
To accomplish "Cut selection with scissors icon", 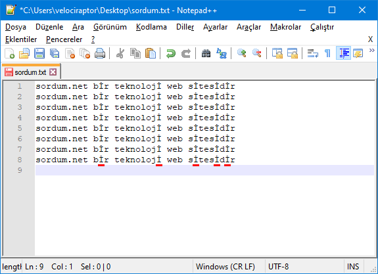I will tap(120, 53).
